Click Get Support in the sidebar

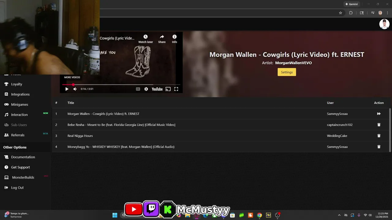click(21, 167)
